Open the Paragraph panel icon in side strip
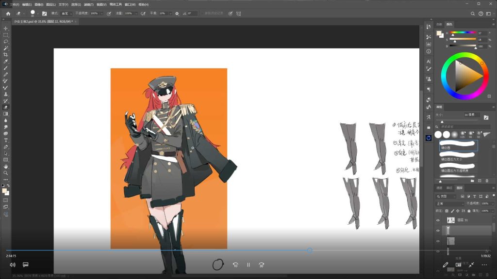The width and height of the screenshot is (497, 279). pos(429,90)
